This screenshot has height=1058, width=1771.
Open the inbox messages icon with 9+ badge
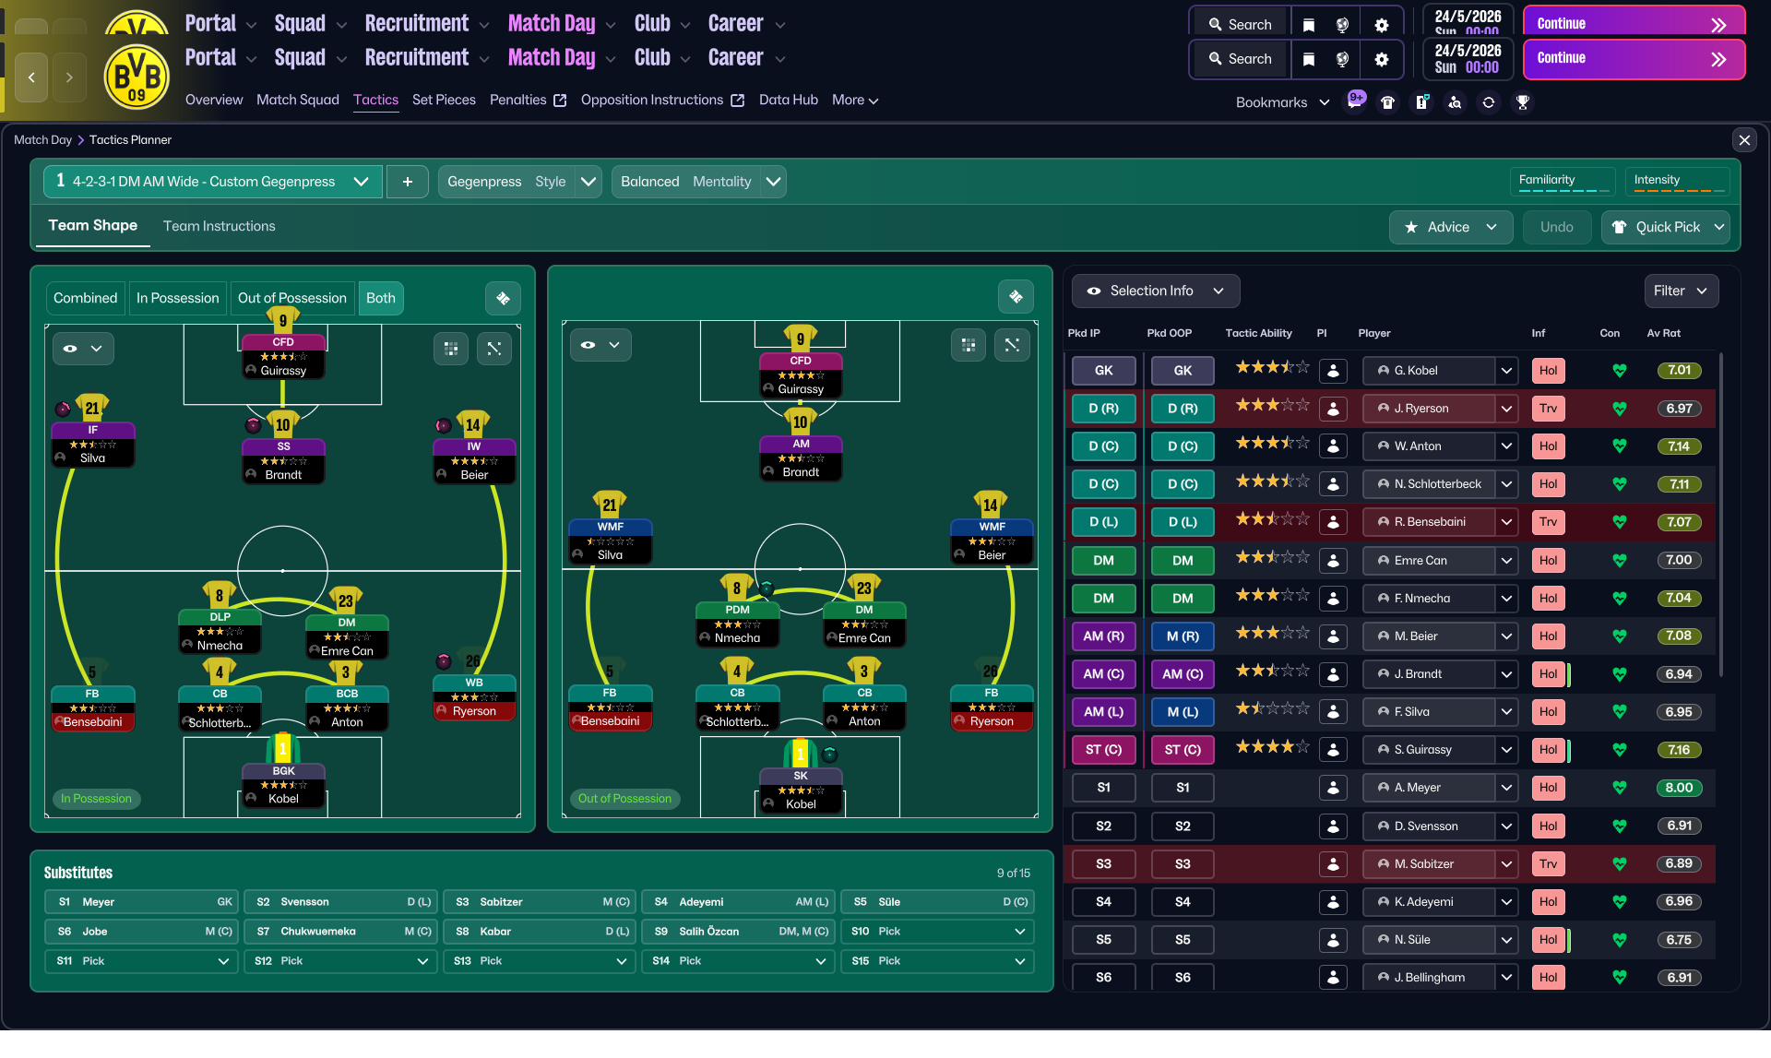tap(1355, 101)
